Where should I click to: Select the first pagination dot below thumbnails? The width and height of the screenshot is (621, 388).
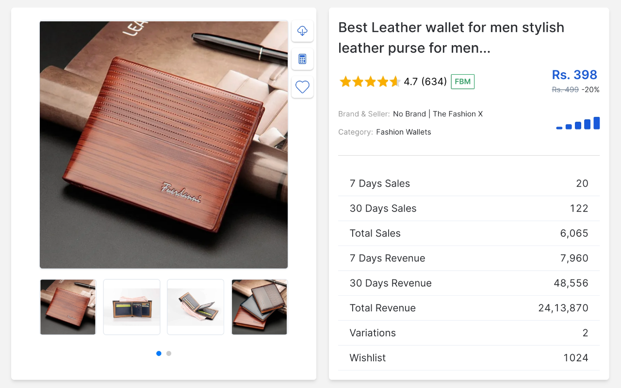coord(159,354)
